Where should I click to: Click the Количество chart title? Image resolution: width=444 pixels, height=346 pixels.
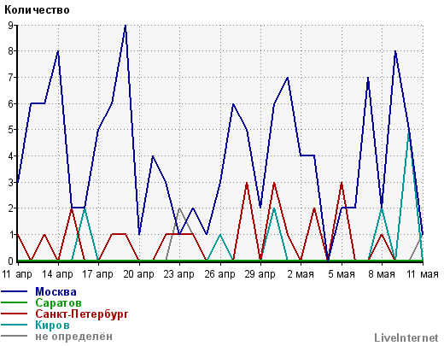click(37, 10)
